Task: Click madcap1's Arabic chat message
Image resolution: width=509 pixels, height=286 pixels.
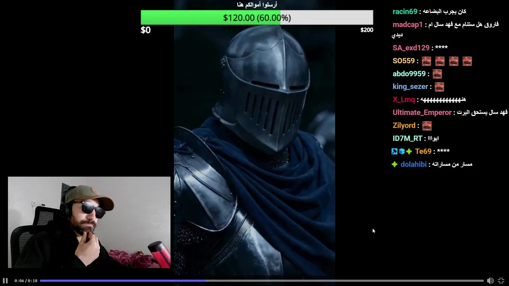Action: tap(446, 29)
